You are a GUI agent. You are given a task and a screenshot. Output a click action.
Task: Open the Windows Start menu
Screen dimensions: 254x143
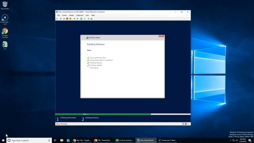3,140
